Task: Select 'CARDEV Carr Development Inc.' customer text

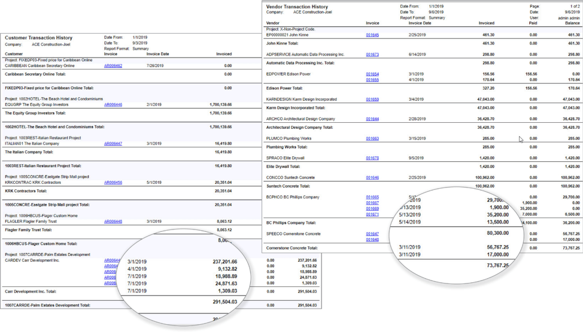Action: [32, 261]
